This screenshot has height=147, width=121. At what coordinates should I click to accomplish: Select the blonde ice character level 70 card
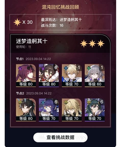click(72, 75)
